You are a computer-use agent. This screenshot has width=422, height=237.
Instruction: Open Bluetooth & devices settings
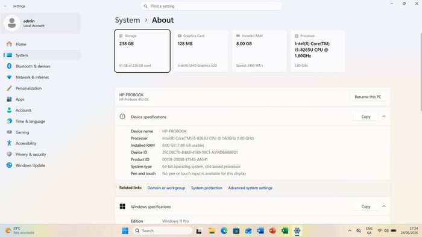click(42, 66)
